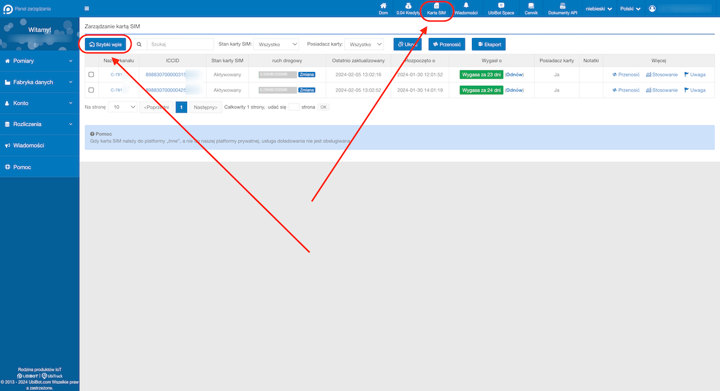Screen dimensions: 720x391
Task: Click timestamp 2024-02-05 13:02:16
Action: click(358, 75)
